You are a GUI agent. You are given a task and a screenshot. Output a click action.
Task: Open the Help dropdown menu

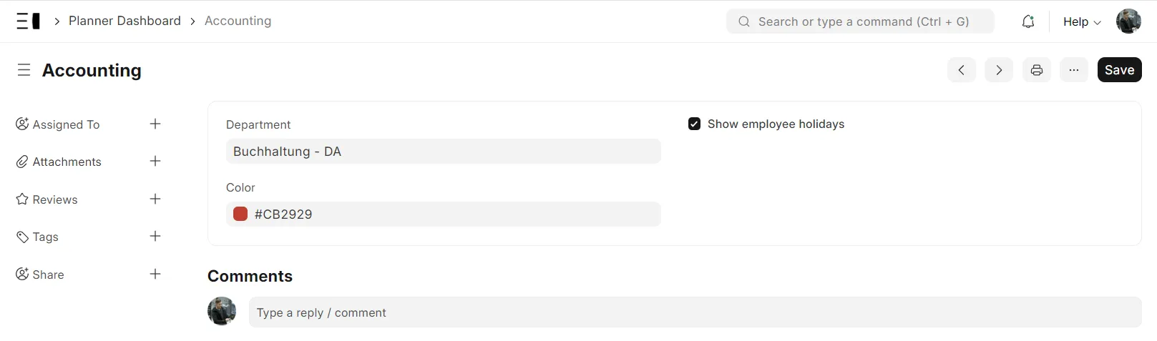point(1082,21)
